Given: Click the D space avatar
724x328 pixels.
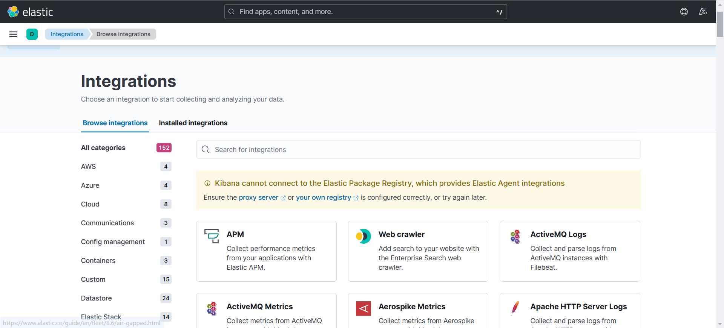Looking at the screenshot, I should click(x=32, y=34).
